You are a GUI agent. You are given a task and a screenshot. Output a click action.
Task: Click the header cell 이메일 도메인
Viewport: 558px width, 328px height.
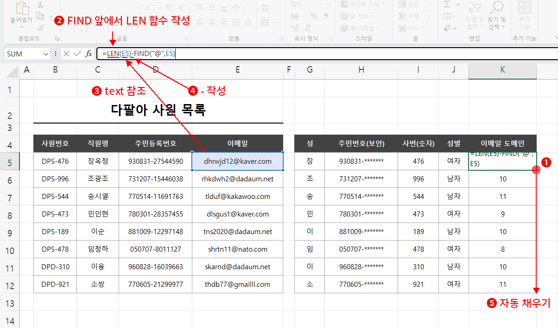[x=502, y=143]
